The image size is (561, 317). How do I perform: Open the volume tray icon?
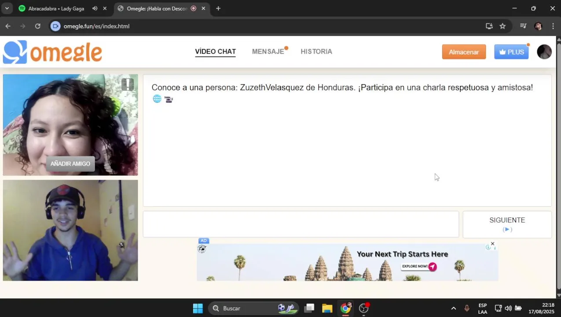click(x=508, y=308)
